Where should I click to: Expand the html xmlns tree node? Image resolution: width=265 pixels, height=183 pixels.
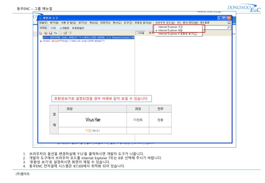point(41,41)
